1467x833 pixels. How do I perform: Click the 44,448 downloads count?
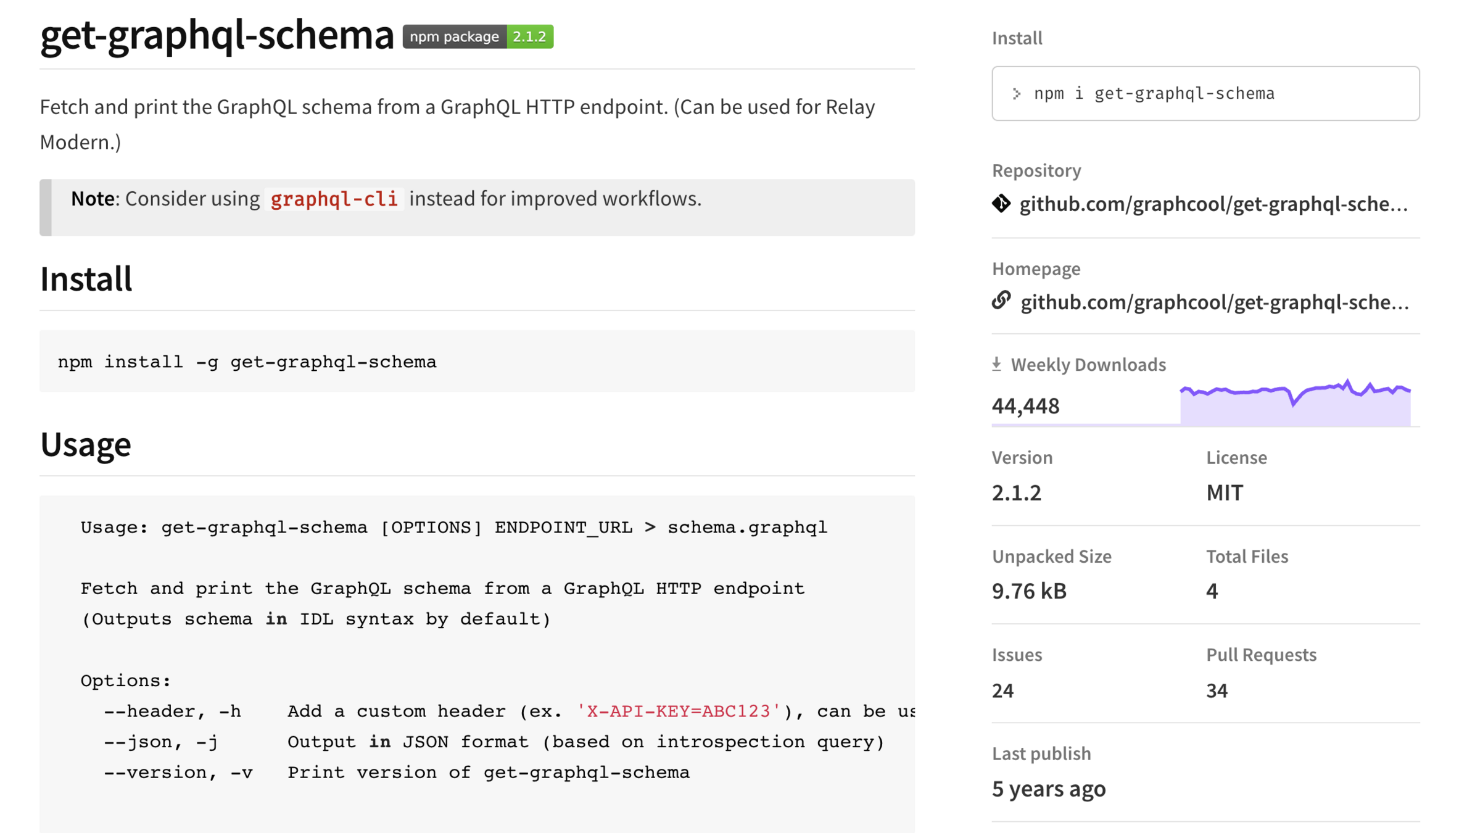pyautogui.click(x=1025, y=405)
